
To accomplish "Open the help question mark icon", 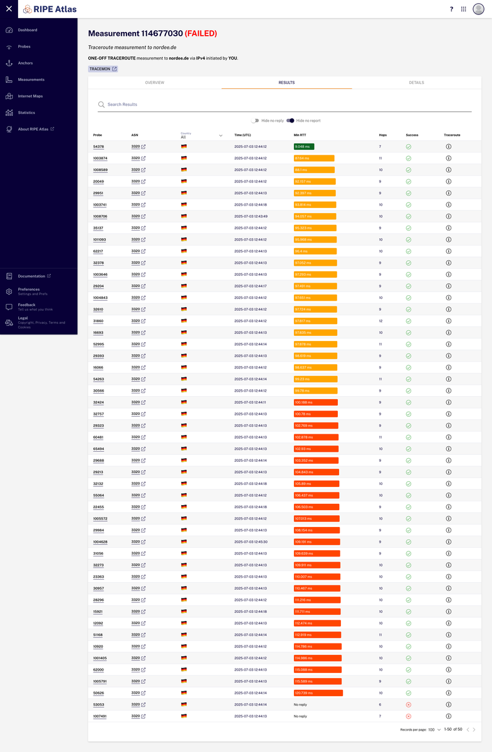I will click(451, 9).
